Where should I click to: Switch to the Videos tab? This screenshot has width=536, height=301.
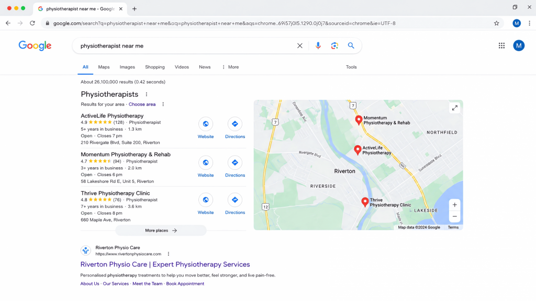click(182, 67)
